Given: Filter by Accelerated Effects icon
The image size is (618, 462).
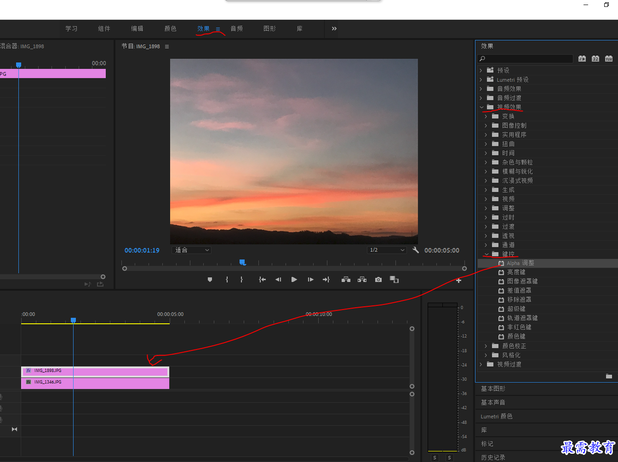Looking at the screenshot, I should (582, 59).
